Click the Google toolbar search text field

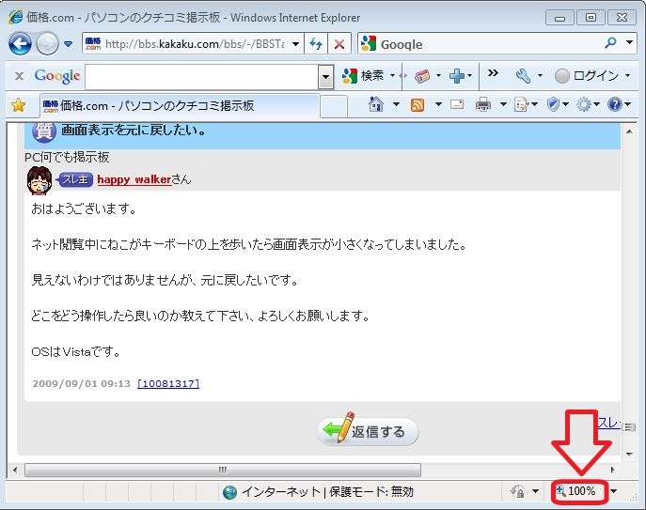click(202, 77)
